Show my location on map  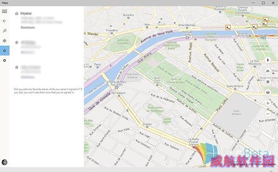coord(268,82)
